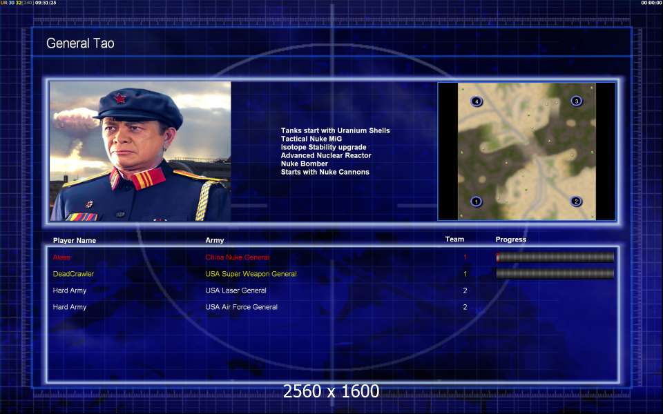Select start position marker 3 on the map

pos(576,101)
